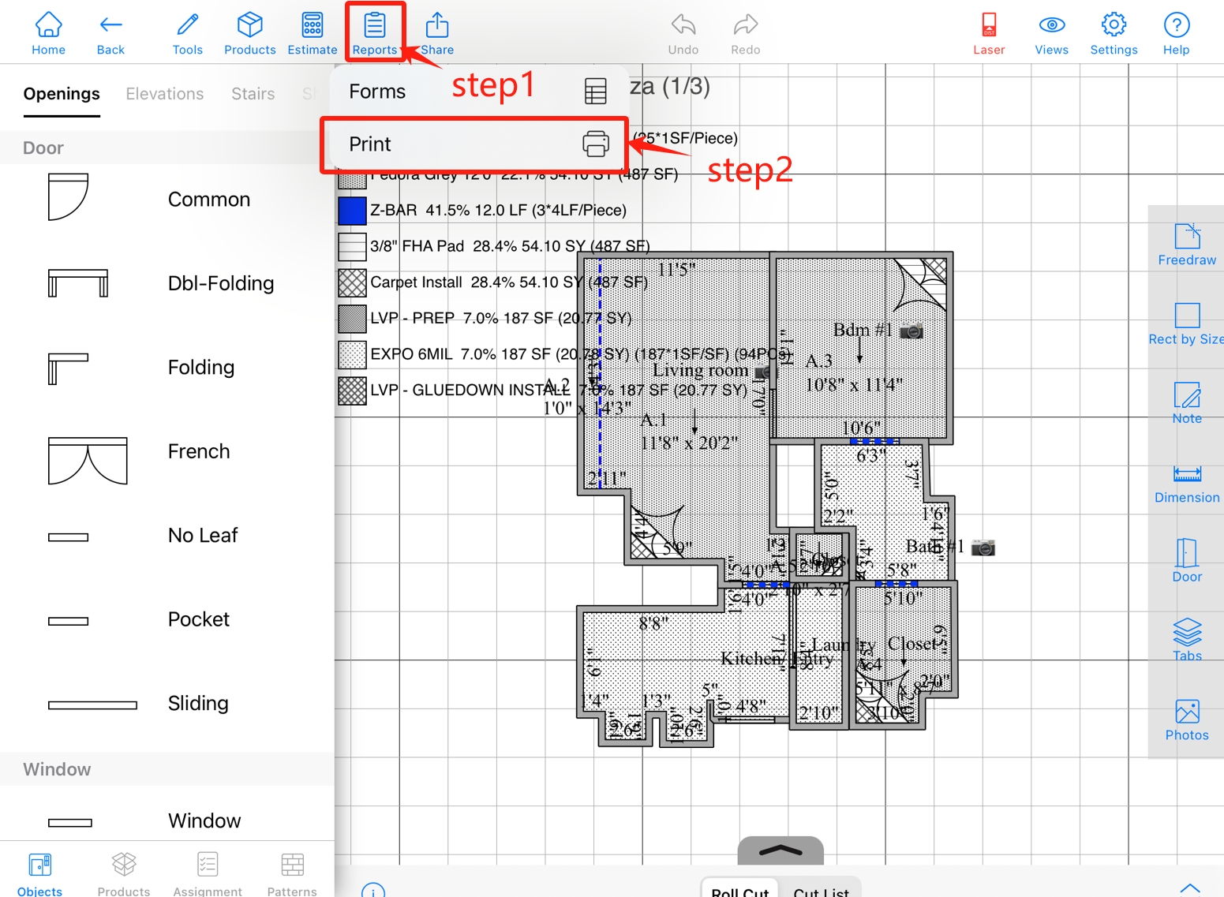
Task: Select the Pocket door type
Action: pyautogui.click(x=167, y=619)
